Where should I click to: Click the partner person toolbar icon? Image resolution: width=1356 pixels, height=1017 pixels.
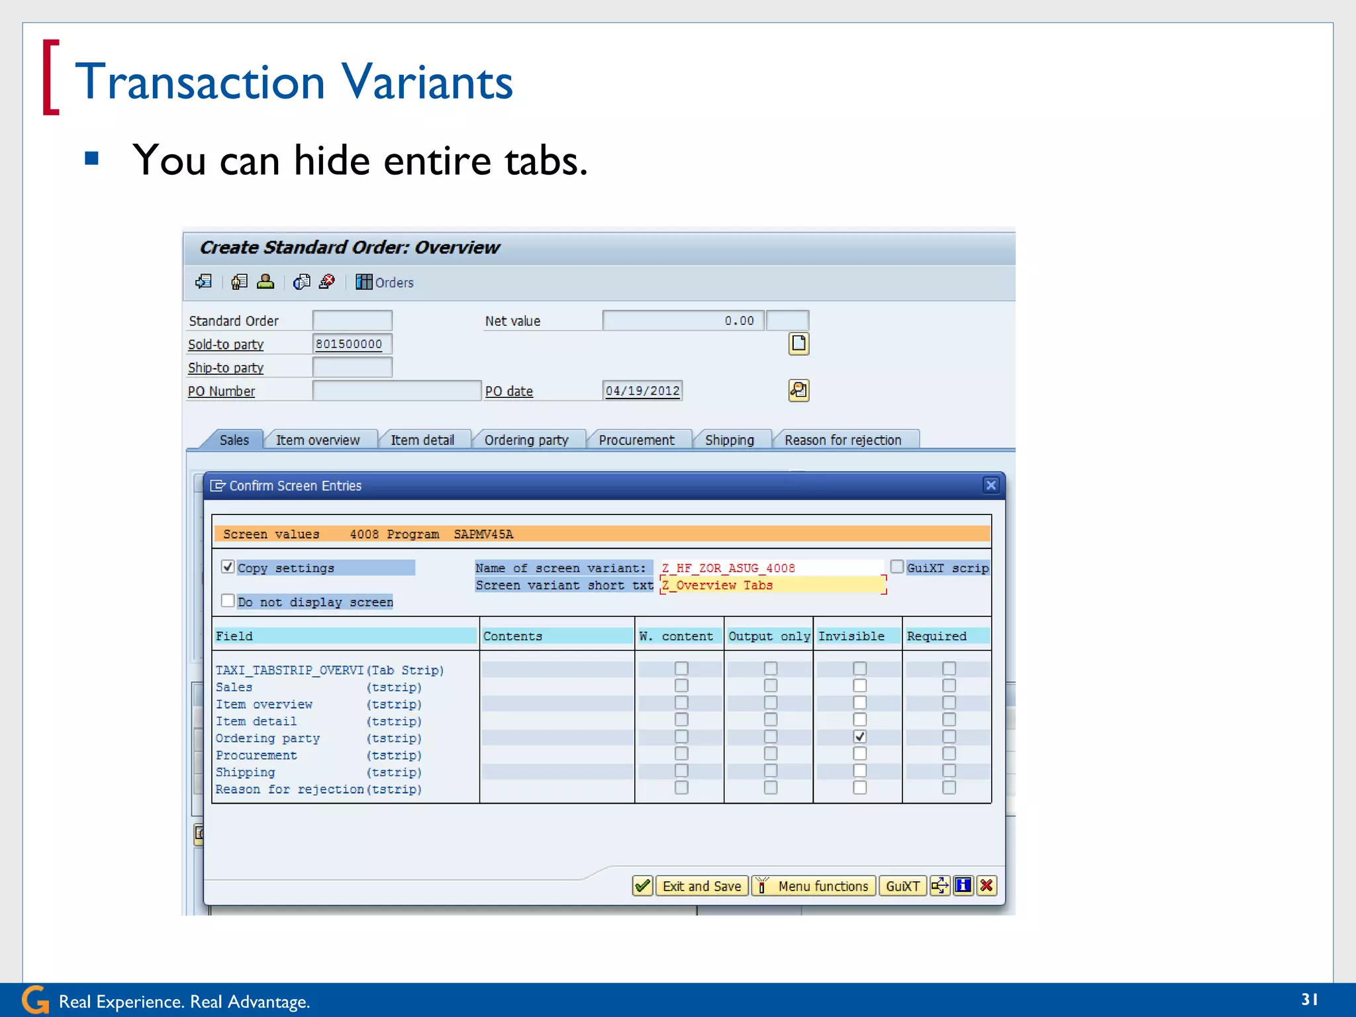266,282
